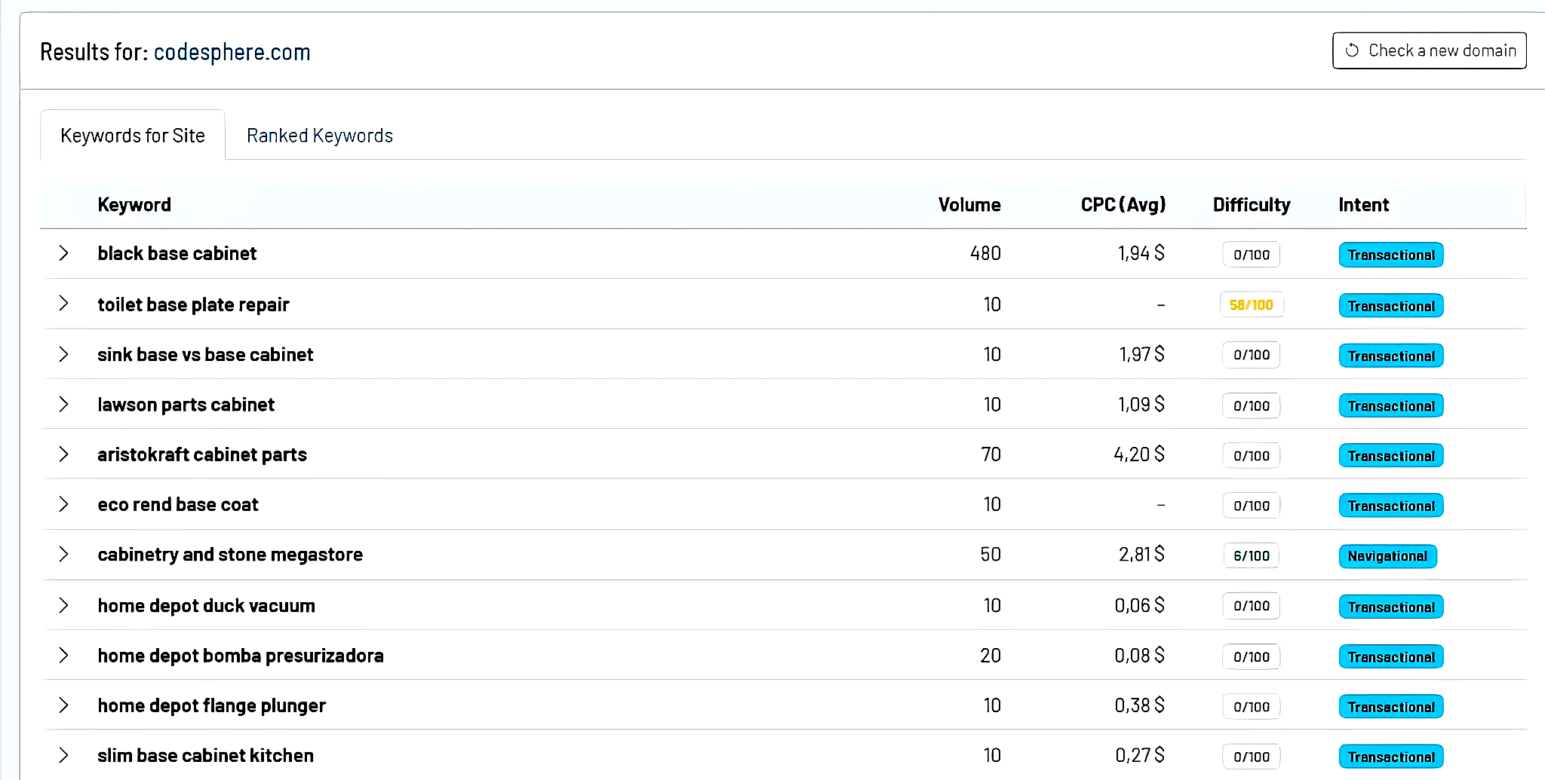
Task: Click the keyword slim base cabinet kitchen
Action: pyautogui.click(x=205, y=755)
